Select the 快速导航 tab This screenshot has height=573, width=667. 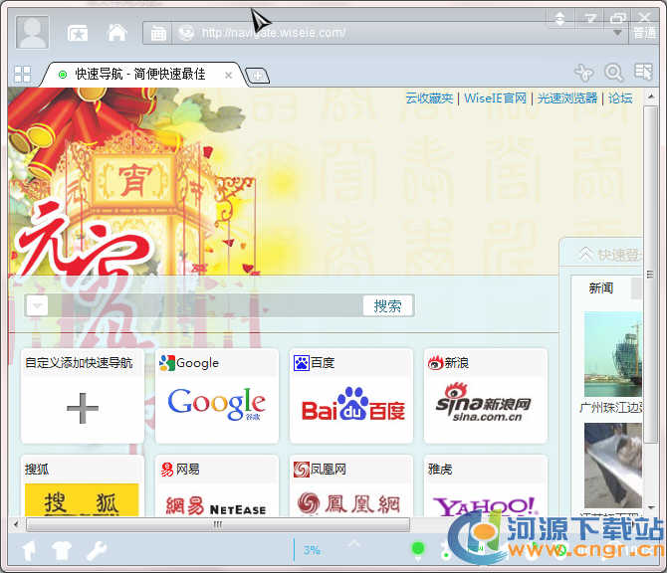140,74
